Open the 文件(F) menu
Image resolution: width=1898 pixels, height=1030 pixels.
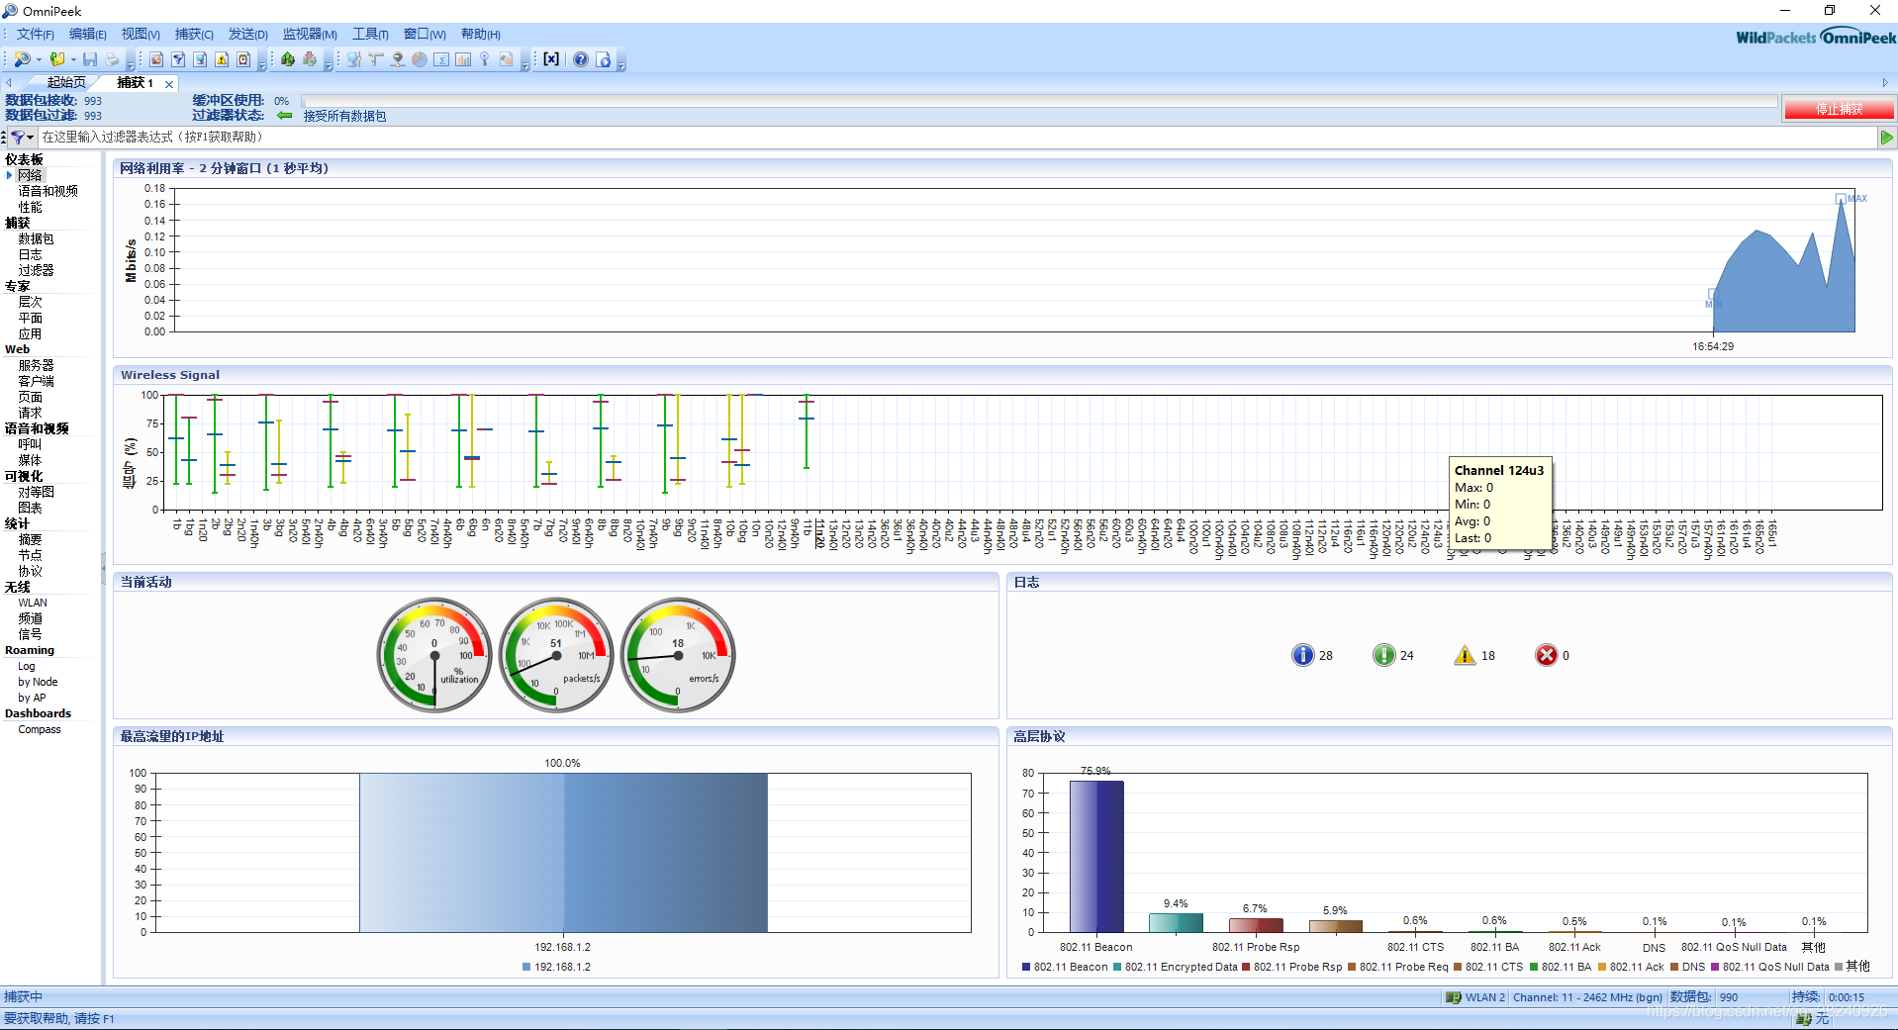(35, 35)
